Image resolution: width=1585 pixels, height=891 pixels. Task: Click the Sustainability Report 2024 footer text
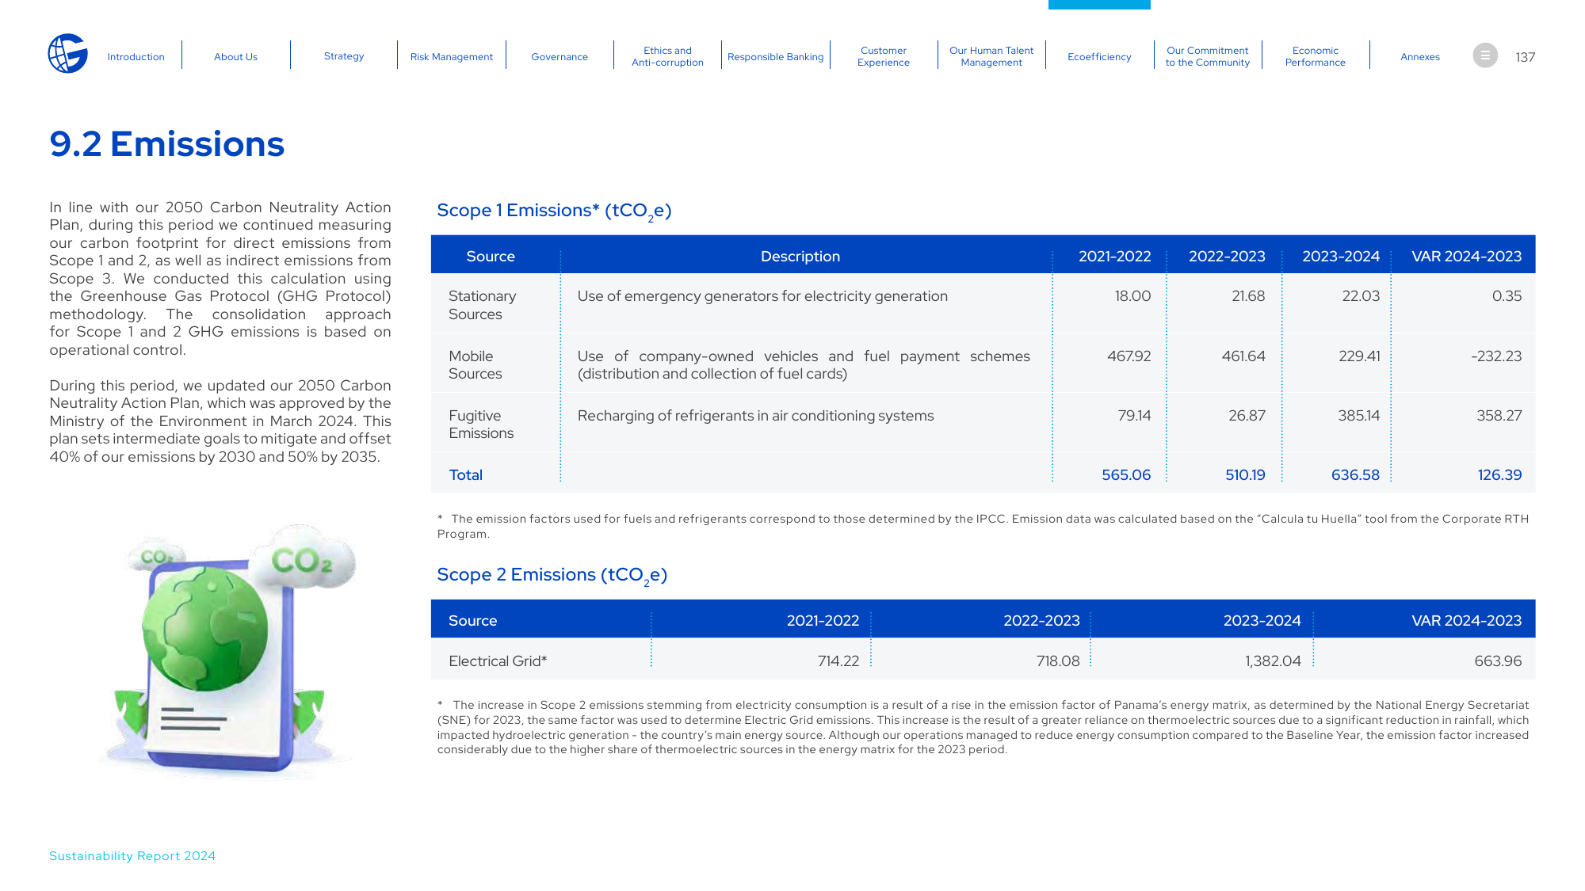[x=132, y=856]
